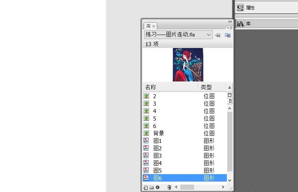
Task: Click the bitmap icon of item 2
Action: (146, 96)
